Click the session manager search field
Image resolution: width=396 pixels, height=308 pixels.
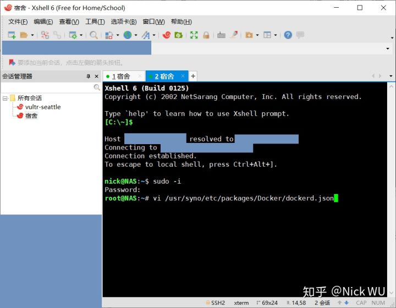47,87
